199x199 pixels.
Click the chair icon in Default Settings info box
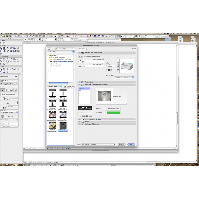pos(16,76)
